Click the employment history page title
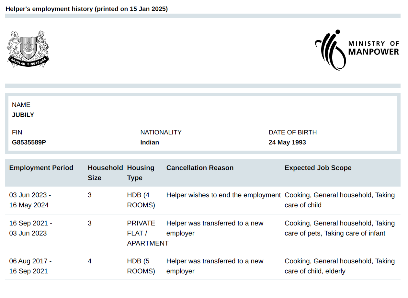The height and width of the screenshot is (298, 408). click(x=86, y=9)
